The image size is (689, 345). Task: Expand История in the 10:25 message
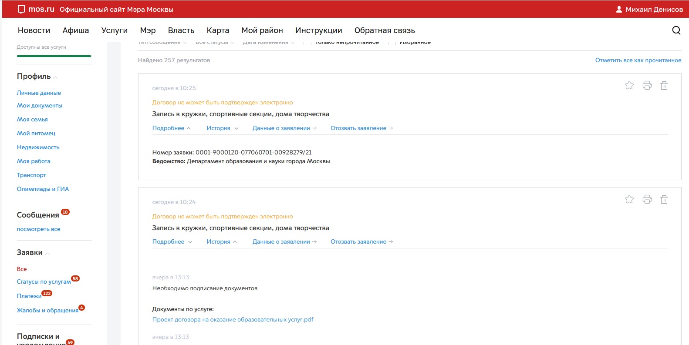click(x=222, y=128)
